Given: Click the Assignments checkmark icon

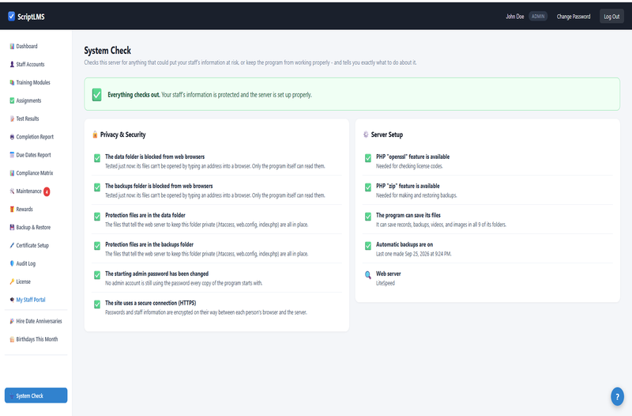Looking at the screenshot, I should click(12, 100).
